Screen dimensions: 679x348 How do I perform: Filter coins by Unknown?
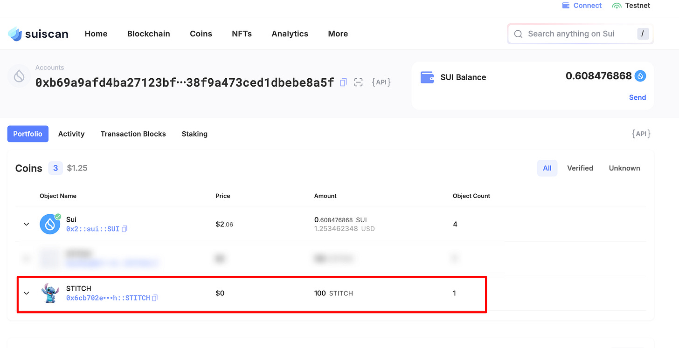tap(624, 168)
